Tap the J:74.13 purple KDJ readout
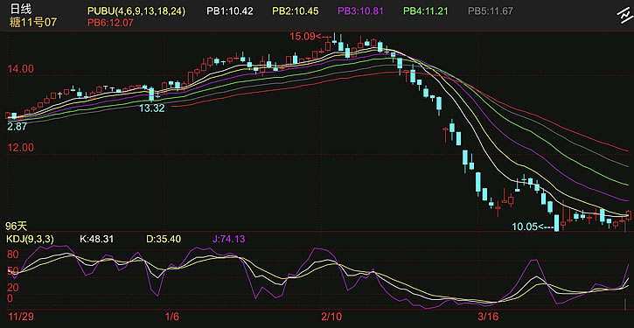This screenshot has height=328, width=634. [228, 239]
